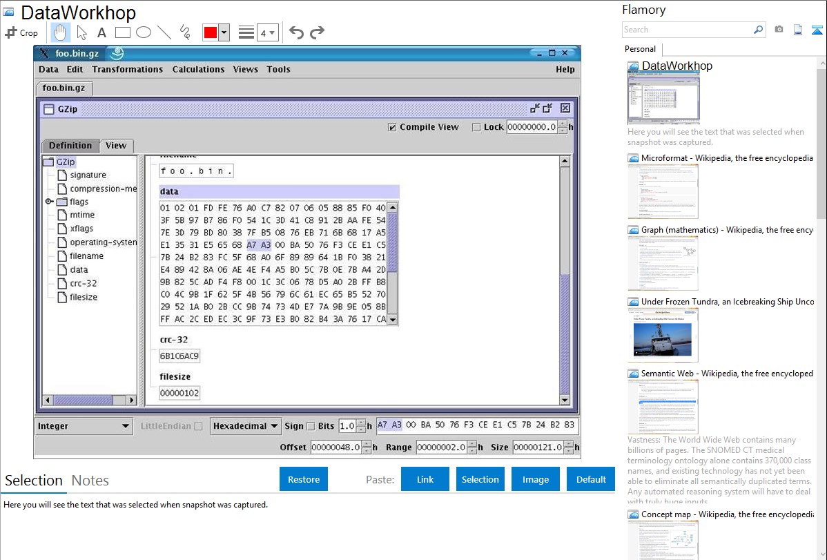Open the Data menu
827x560 pixels.
pos(48,69)
